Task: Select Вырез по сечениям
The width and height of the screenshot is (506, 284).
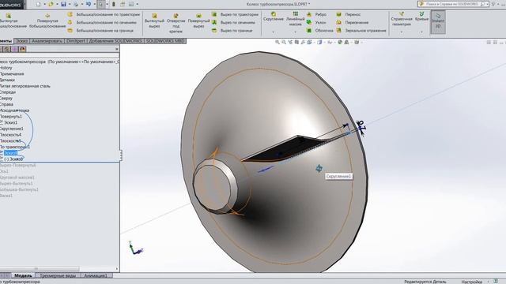Action: tap(234, 23)
